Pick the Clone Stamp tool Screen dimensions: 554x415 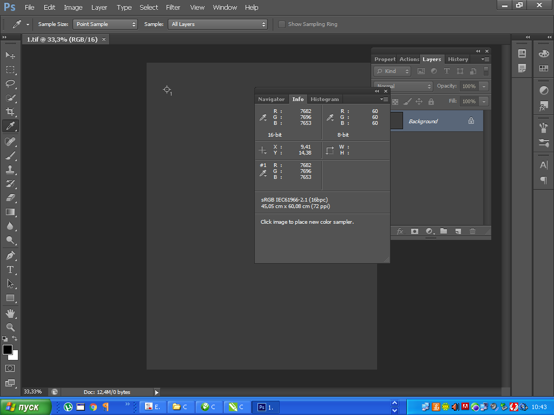click(10, 170)
